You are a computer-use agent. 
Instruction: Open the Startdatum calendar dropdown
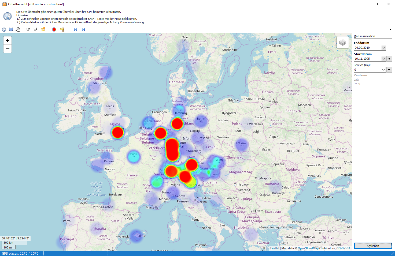pyautogui.click(x=383, y=59)
